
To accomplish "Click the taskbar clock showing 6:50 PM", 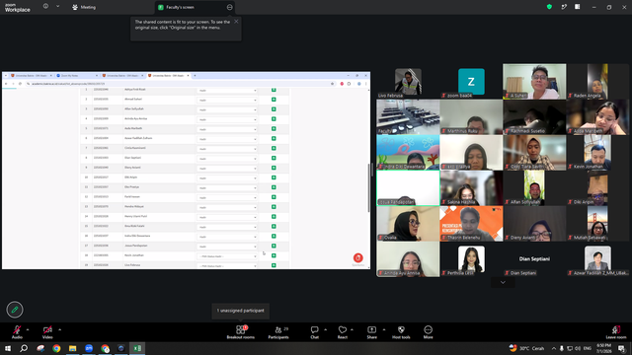I will click(x=603, y=348).
